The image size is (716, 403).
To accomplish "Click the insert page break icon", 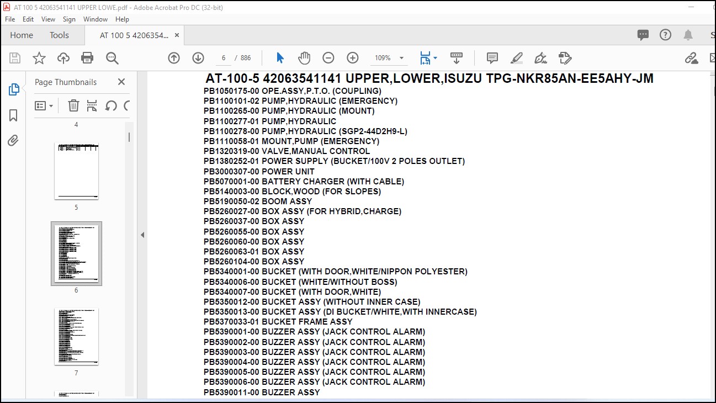I will point(92,105).
